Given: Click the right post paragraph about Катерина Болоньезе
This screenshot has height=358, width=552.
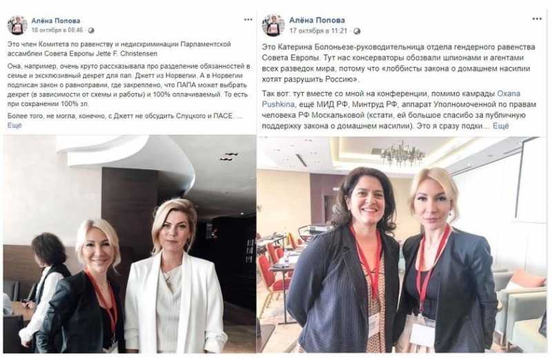Looking at the screenshot, I should pyautogui.click(x=399, y=63).
